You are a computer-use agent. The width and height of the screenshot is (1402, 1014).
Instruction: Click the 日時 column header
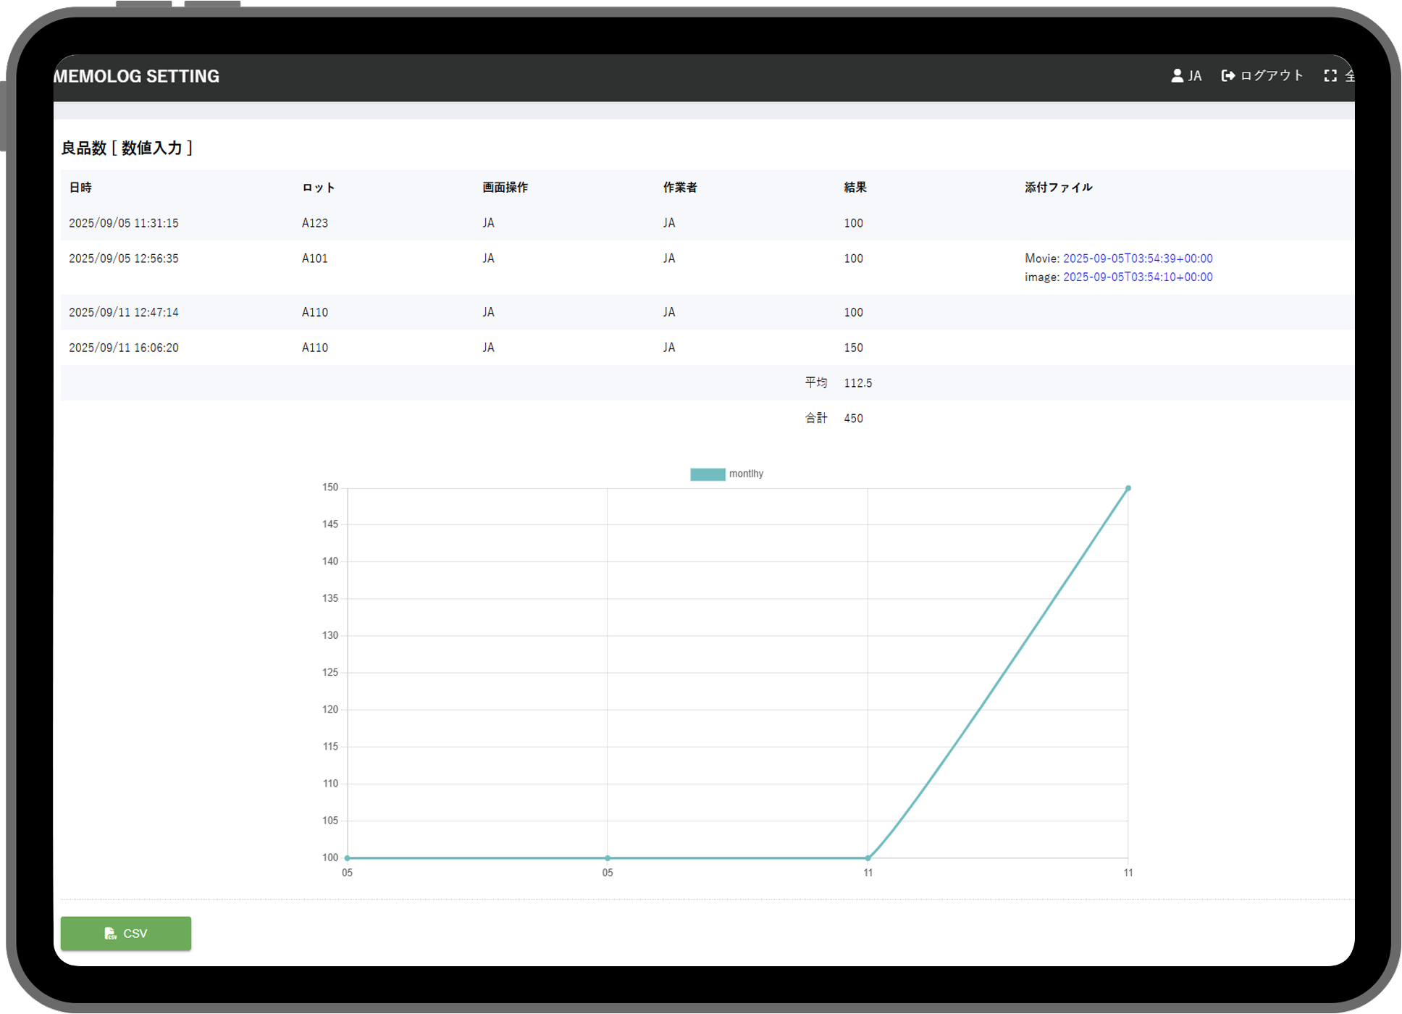[80, 188]
